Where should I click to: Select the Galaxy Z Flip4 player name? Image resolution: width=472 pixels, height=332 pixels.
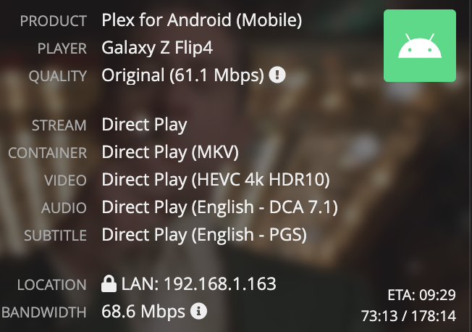click(157, 48)
